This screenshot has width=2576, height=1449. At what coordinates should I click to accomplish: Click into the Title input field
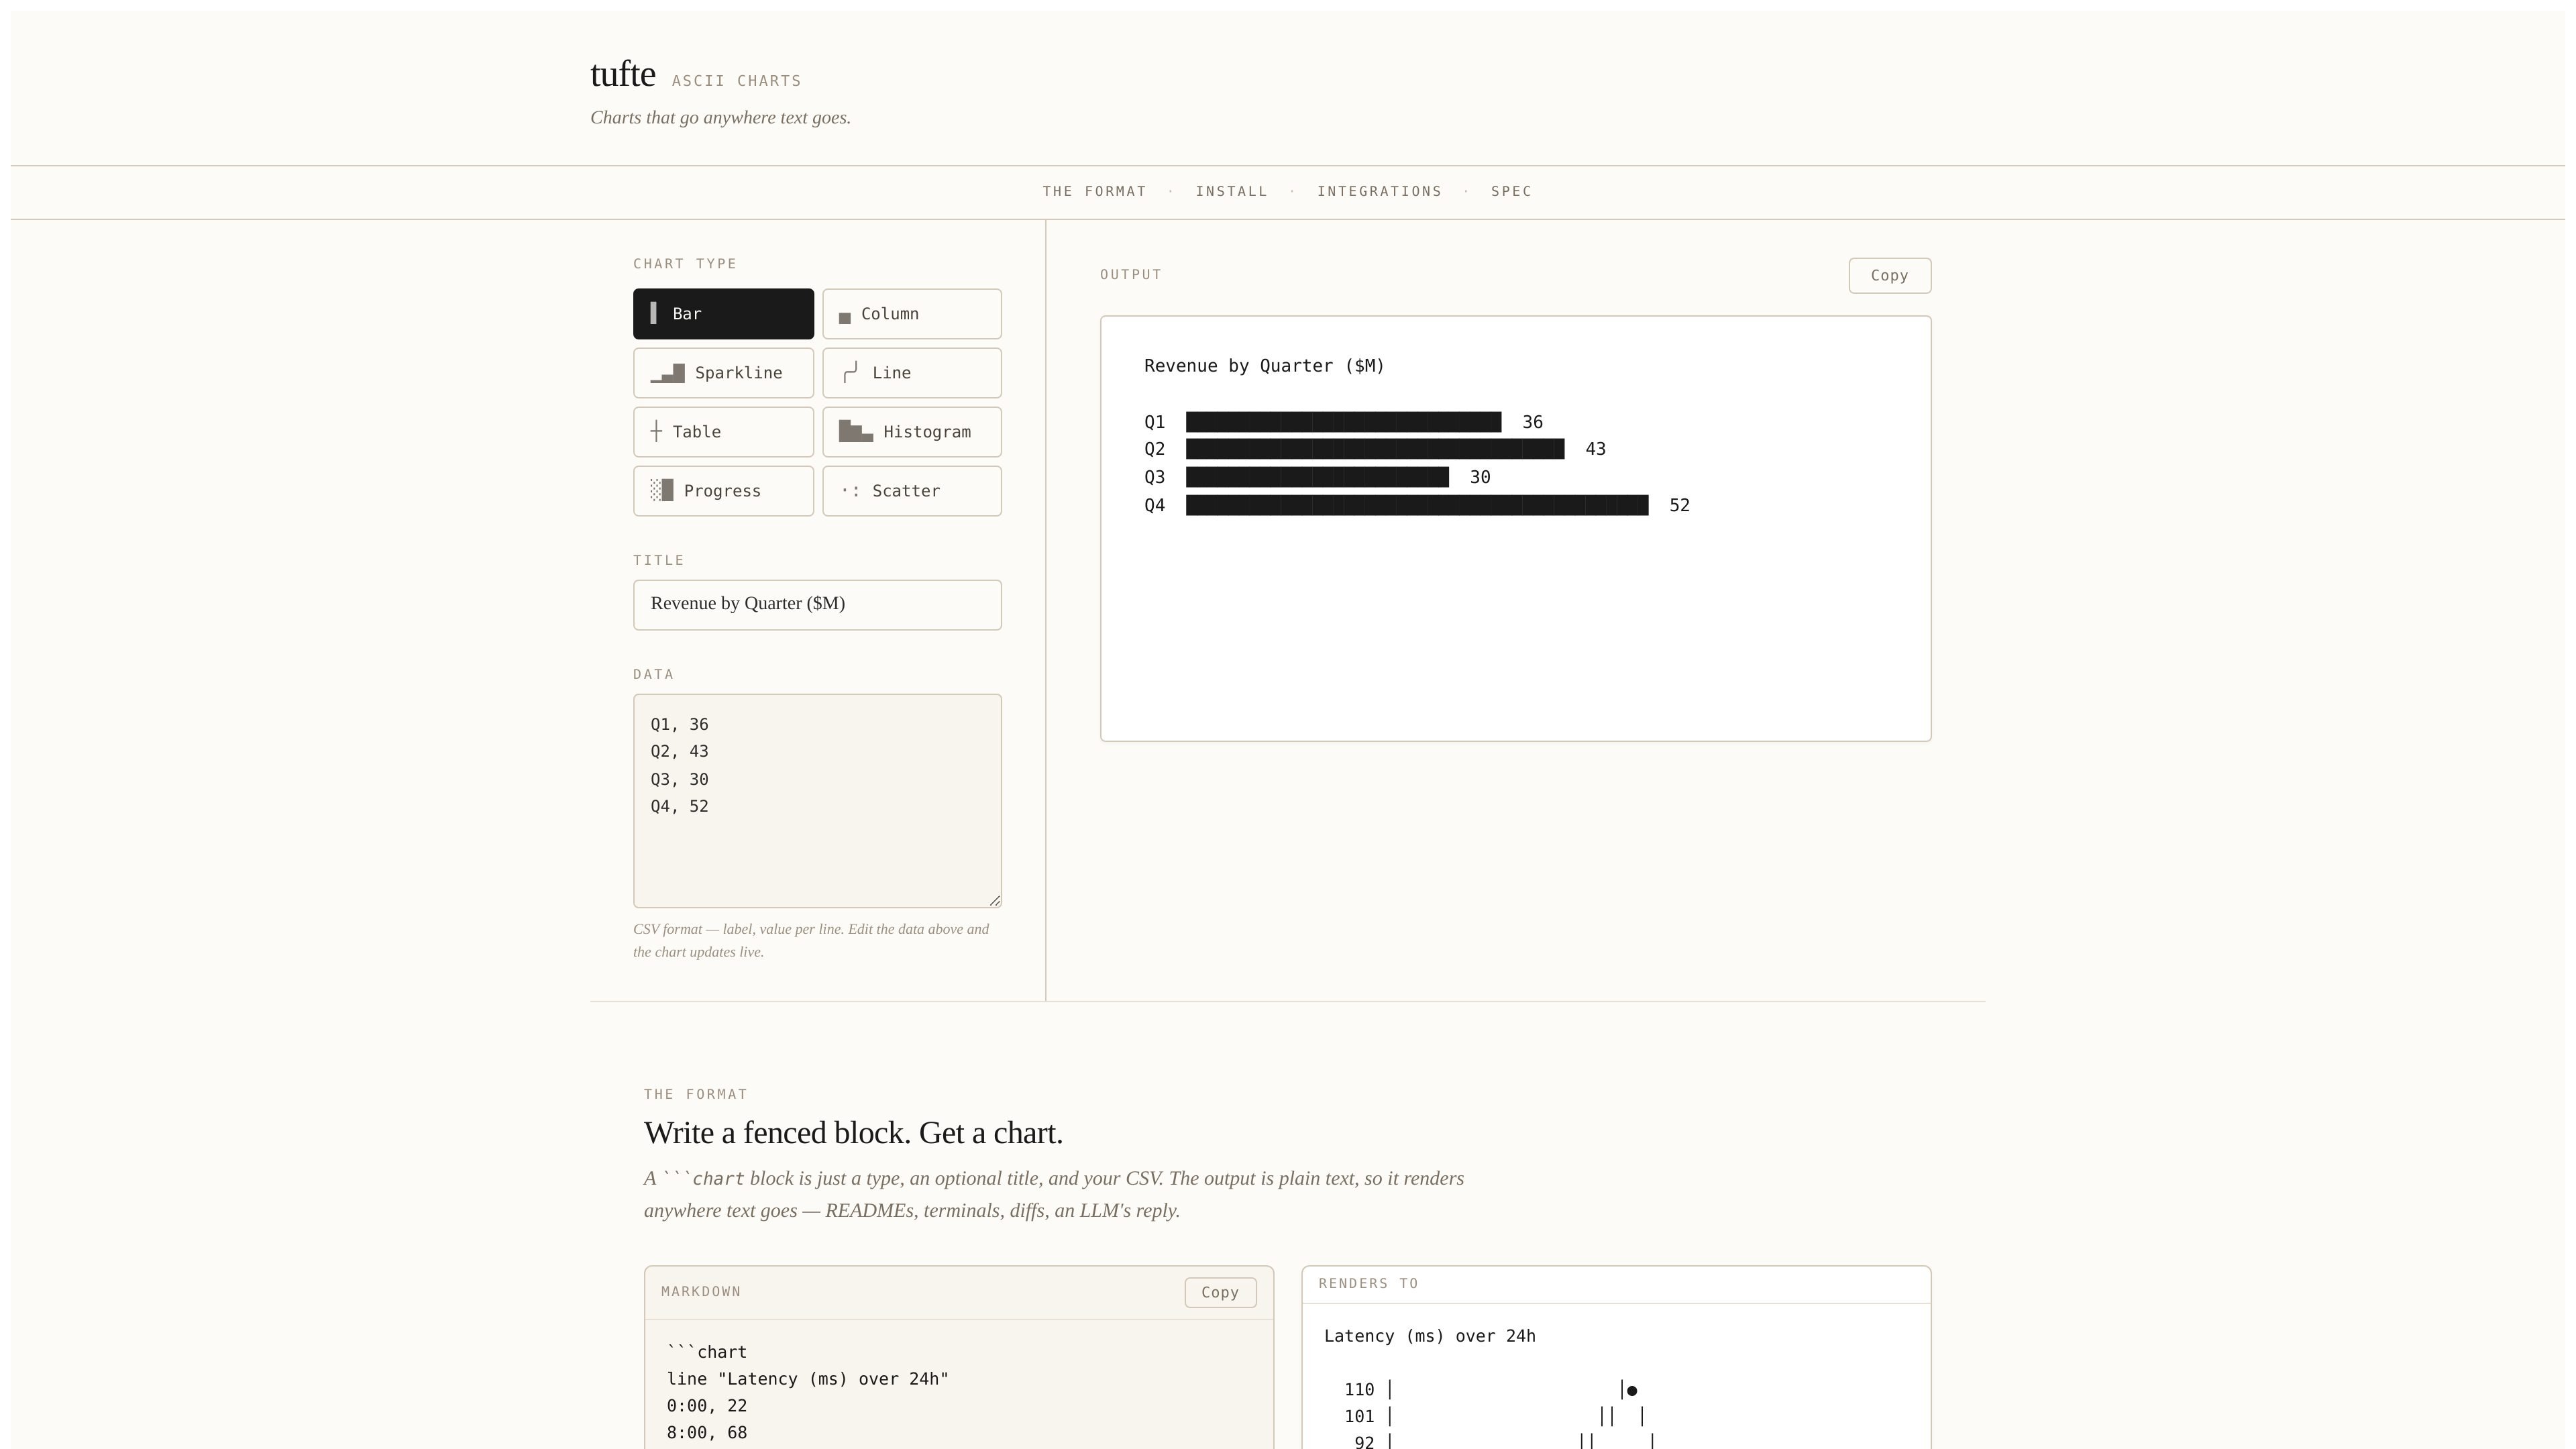[817, 605]
